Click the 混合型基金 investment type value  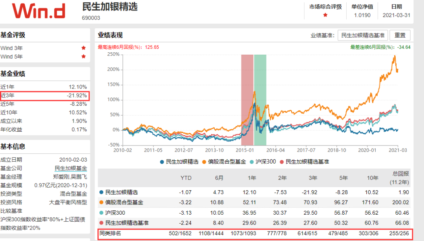click(73, 194)
